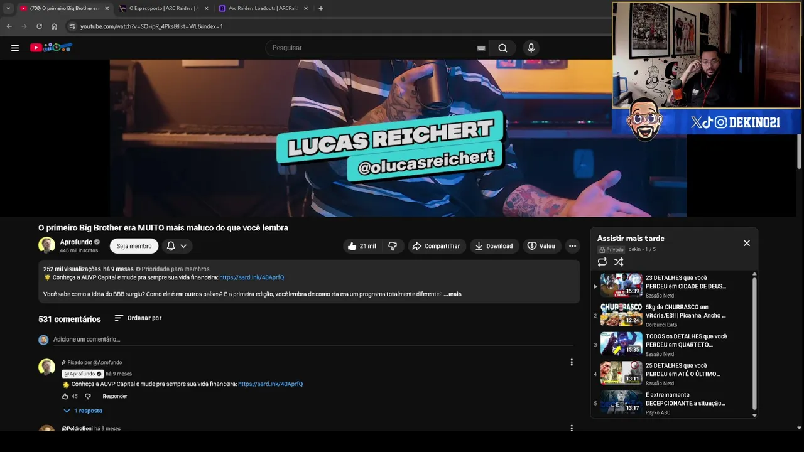The image size is (804, 452).
Task: Expand description with ...mais
Action: (452, 294)
